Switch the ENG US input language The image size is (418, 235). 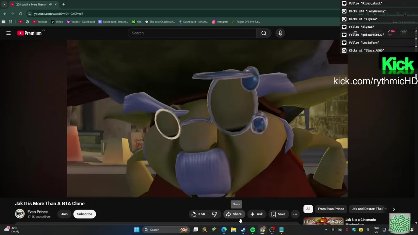pos(376,230)
